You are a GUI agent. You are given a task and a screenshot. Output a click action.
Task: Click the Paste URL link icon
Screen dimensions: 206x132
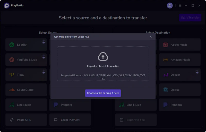[x=12, y=120]
